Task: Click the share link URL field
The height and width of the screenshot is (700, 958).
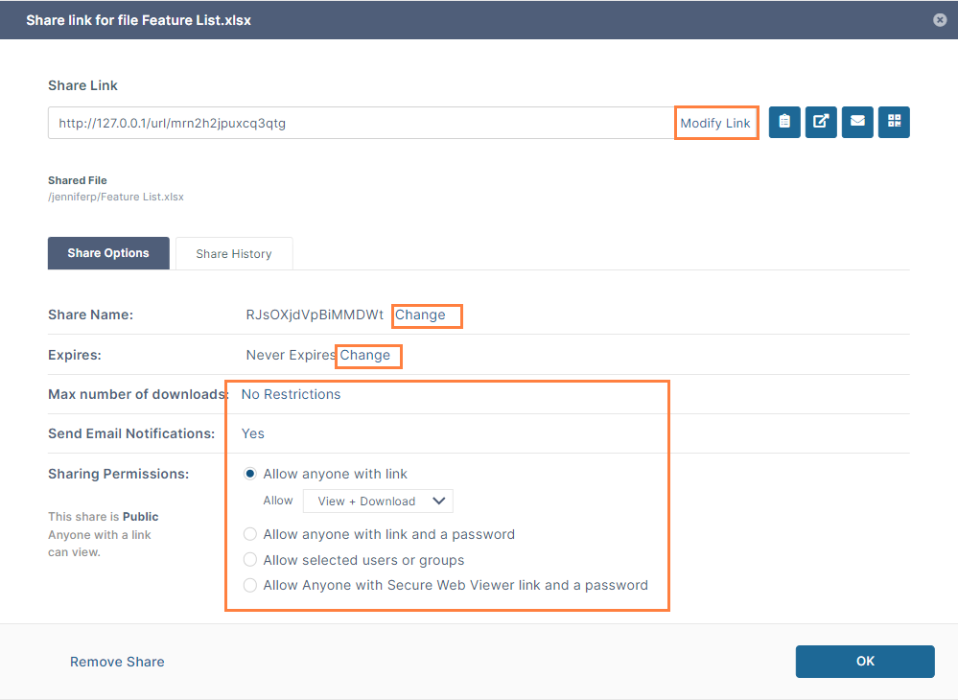Action: tap(360, 124)
